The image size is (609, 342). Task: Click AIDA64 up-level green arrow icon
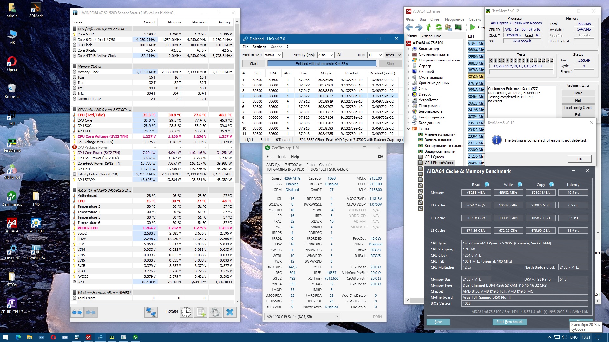click(429, 28)
